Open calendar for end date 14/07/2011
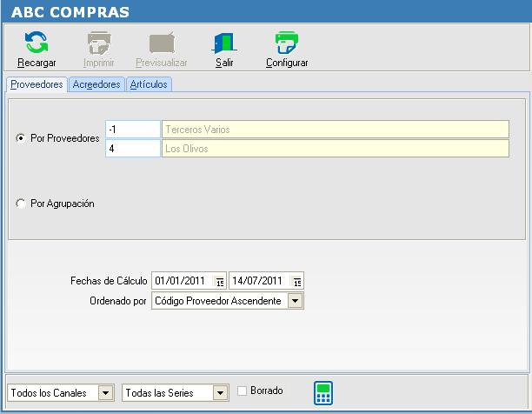 tap(297, 281)
